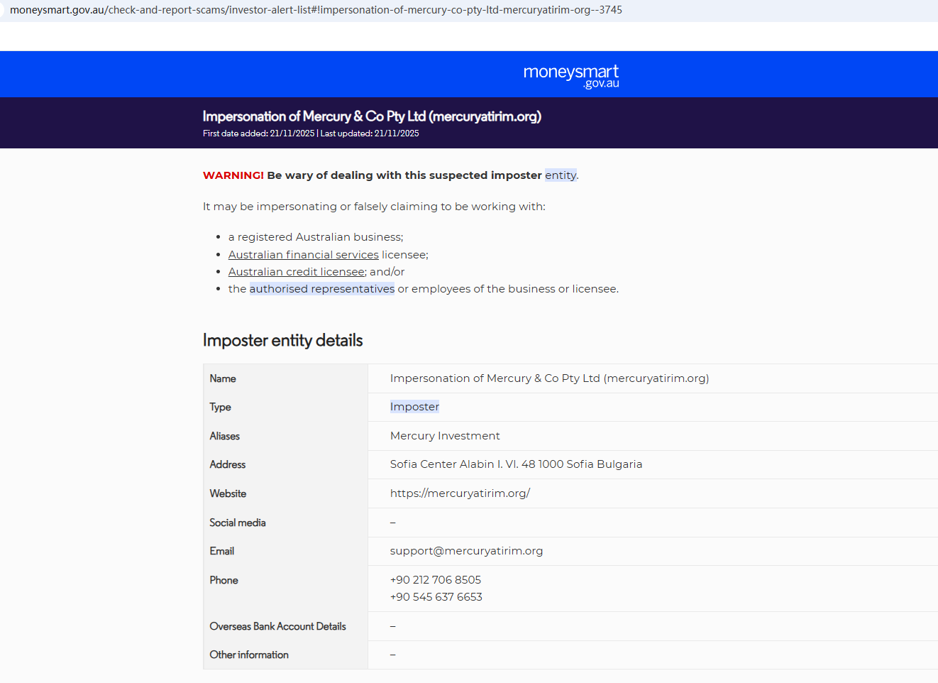This screenshot has height=683, width=938.
Task: Click the highlighted entity term in warning
Action: tap(561, 175)
